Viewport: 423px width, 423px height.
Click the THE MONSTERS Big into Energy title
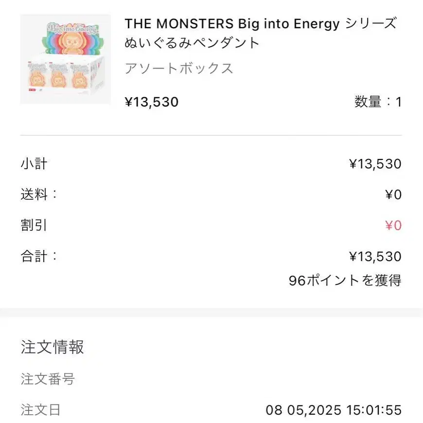pyautogui.click(x=260, y=24)
